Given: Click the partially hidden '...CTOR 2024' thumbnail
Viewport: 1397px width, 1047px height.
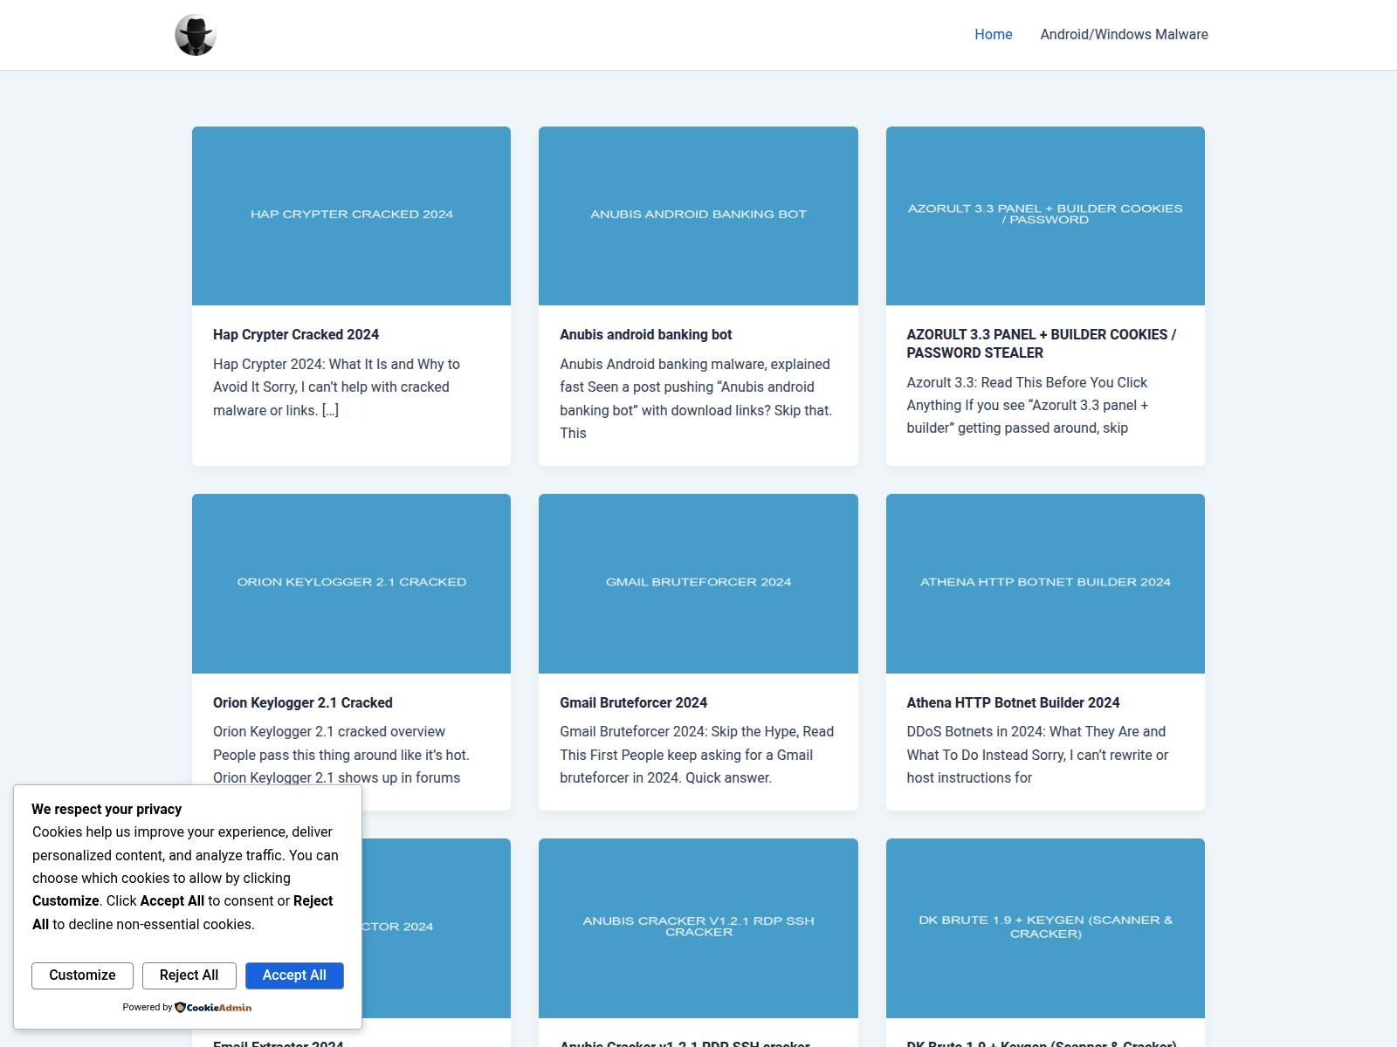Looking at the screenshot, I should [437, 927].
